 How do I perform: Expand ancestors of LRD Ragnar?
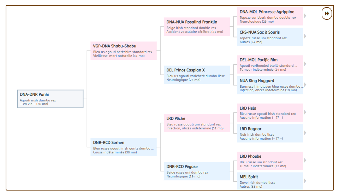point(305,133)
